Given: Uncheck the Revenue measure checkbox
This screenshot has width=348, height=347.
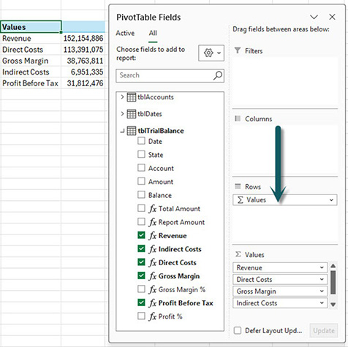Looking at the screenshot, I should (141, 235).
